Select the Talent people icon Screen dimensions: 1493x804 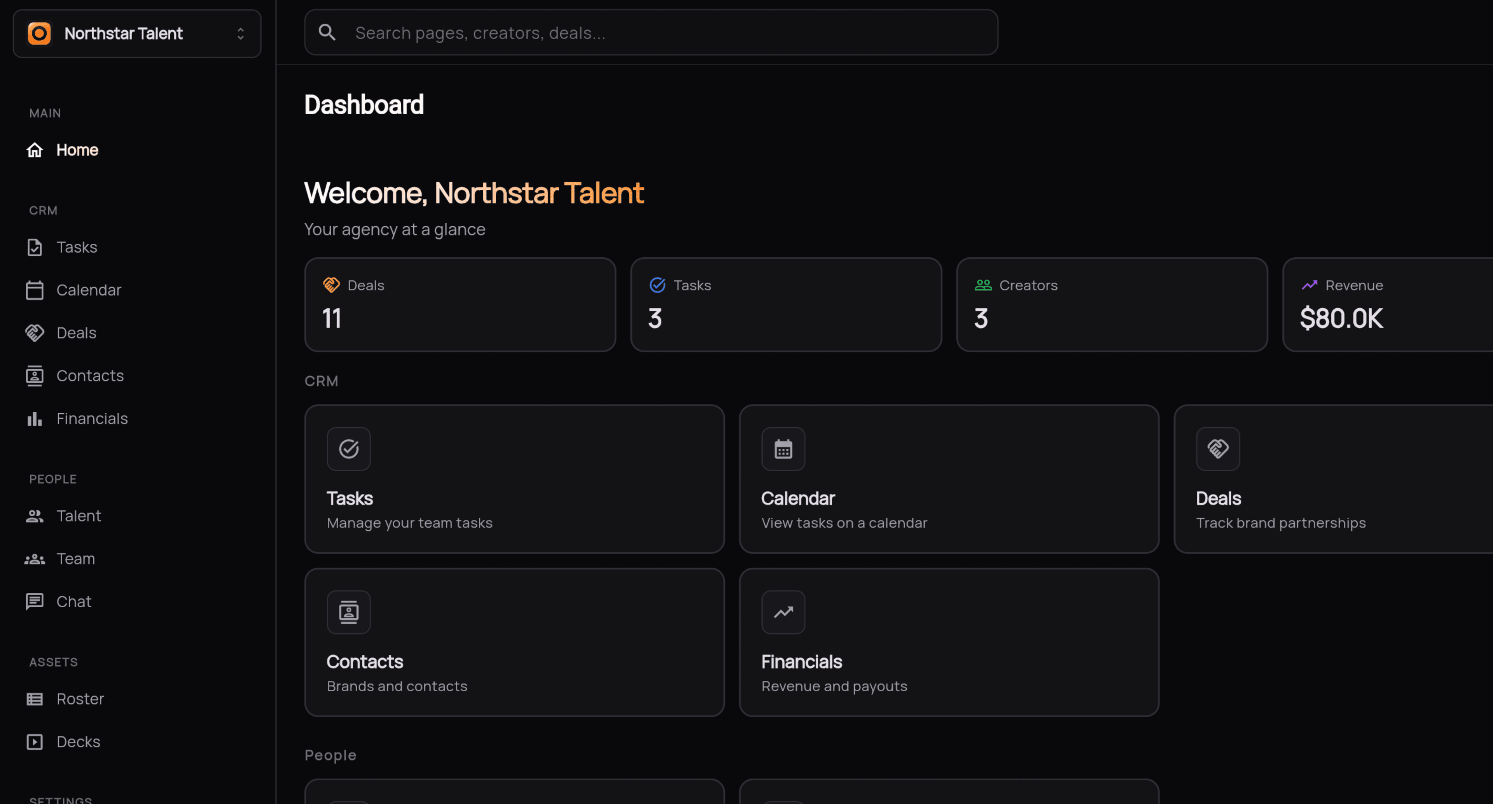coord(34,516)
